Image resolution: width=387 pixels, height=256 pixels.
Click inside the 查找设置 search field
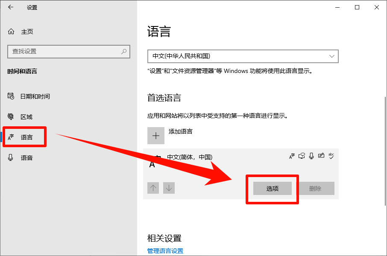64,51
